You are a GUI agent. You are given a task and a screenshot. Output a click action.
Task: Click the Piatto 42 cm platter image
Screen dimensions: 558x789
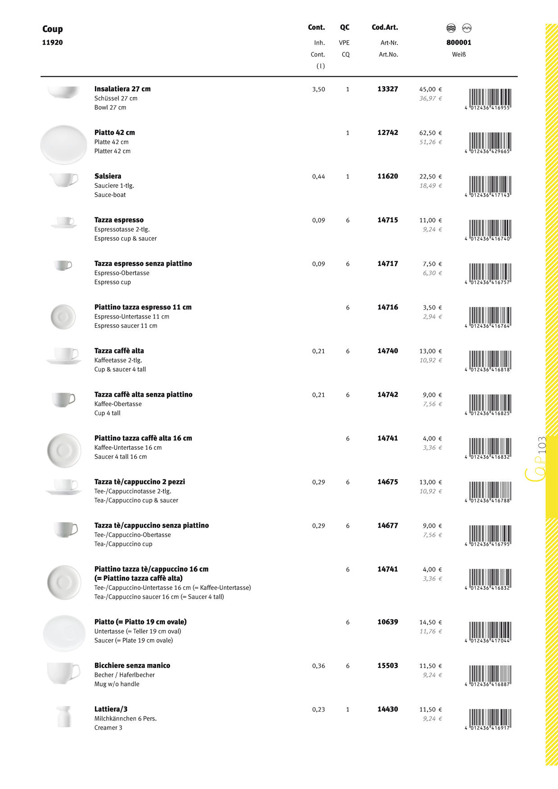click(63, 144)
